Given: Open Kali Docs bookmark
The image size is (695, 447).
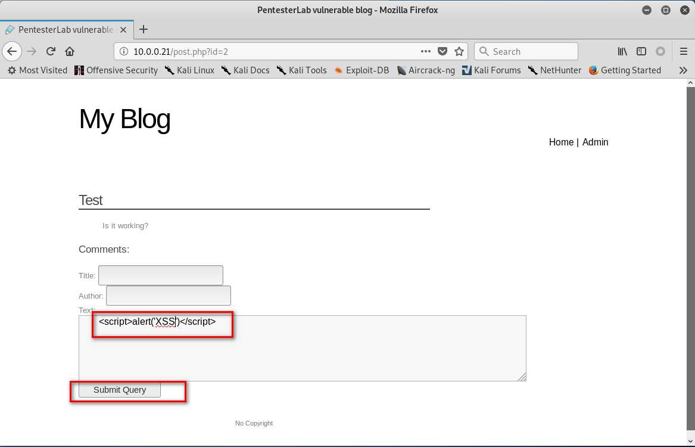Looking at the screenshot, I should [x=245, y=70].
